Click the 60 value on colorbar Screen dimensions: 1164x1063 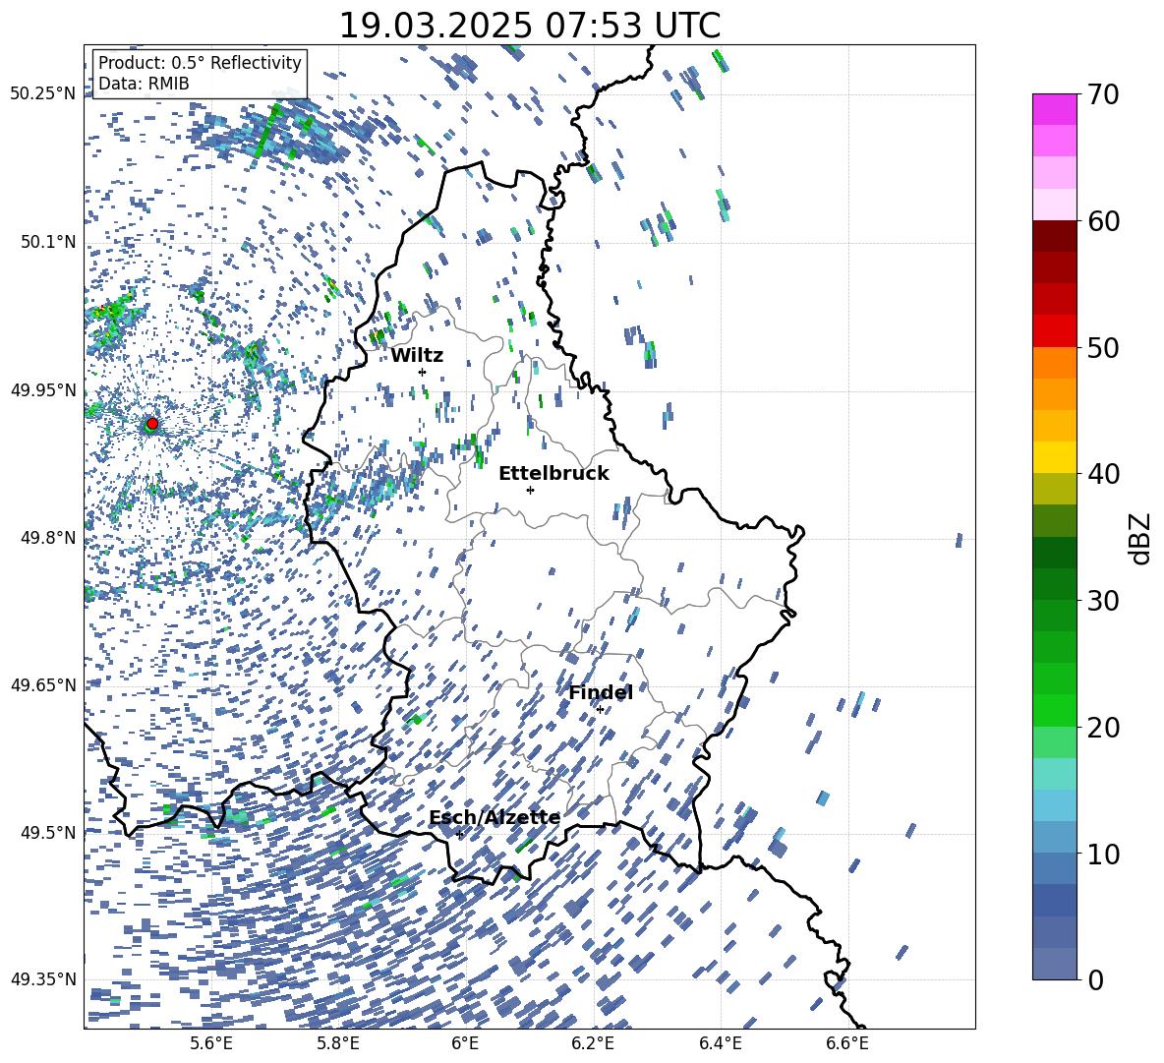[x=1103, y=221]
